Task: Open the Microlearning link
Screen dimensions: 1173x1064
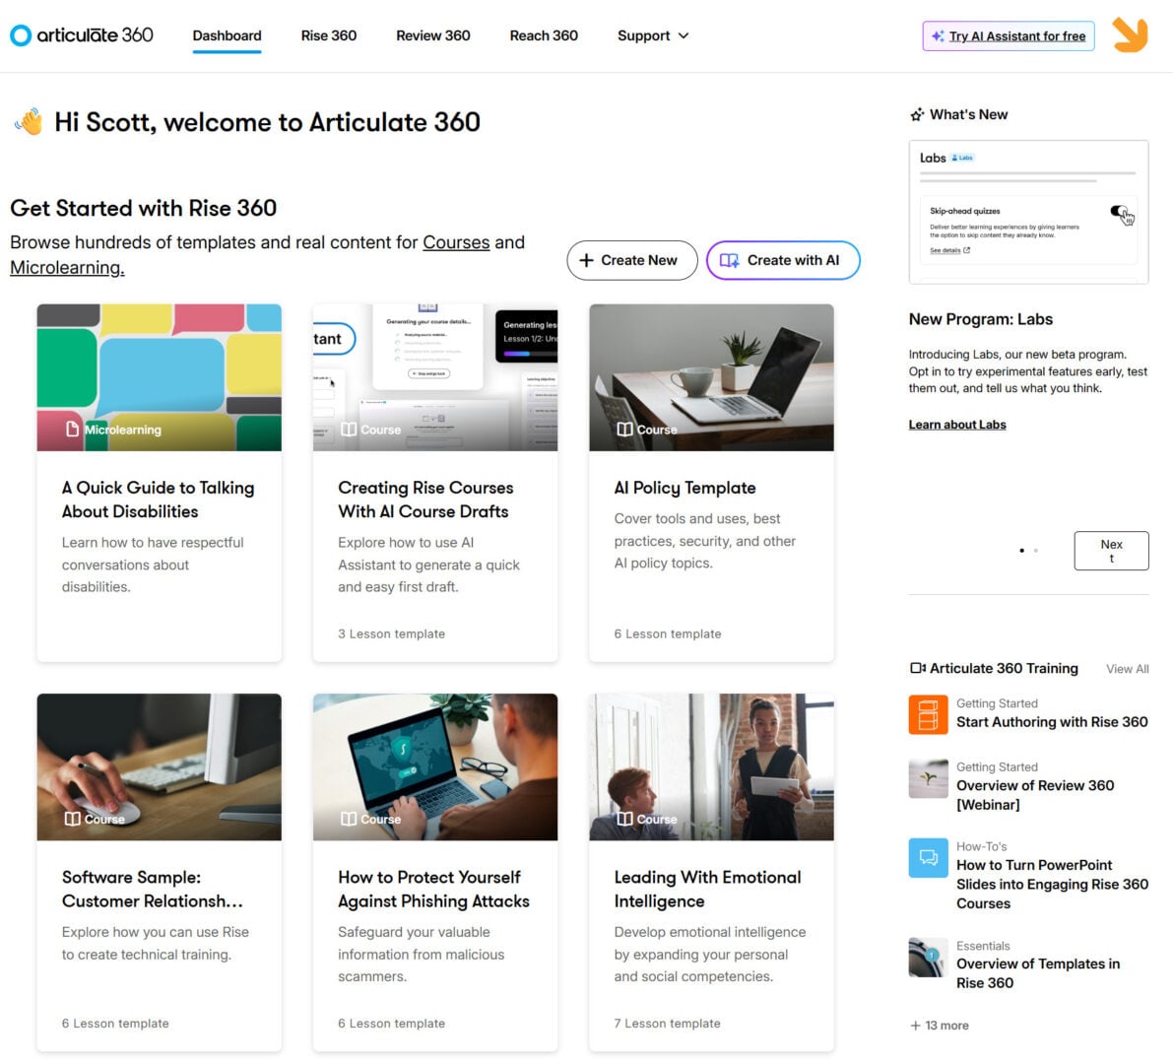Action: click(67, 267)
